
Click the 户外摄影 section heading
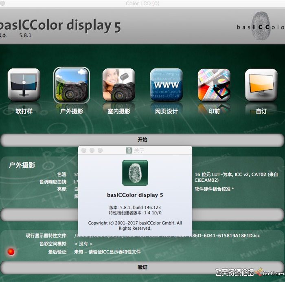(22, 165)
